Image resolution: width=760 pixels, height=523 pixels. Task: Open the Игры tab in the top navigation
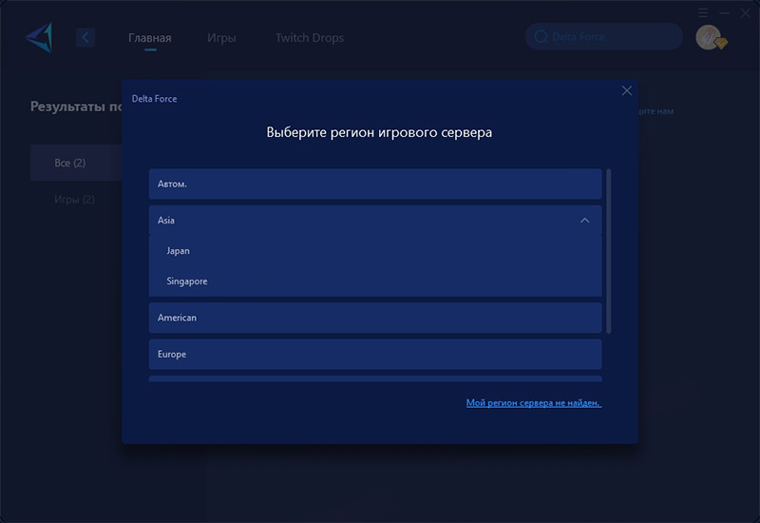(221, 38)
